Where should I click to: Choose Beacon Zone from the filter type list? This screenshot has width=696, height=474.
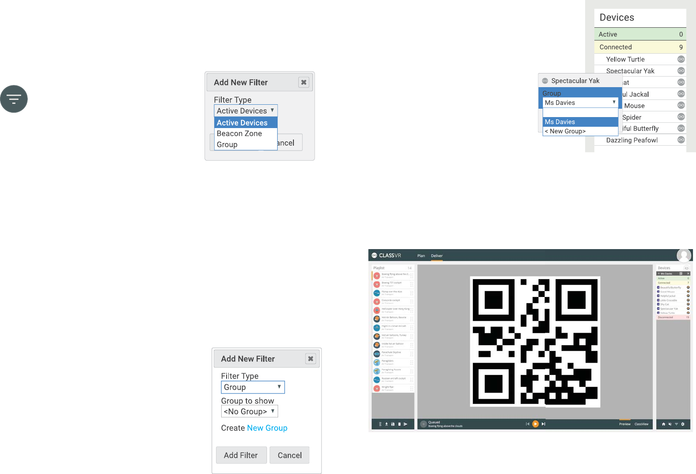tap(245, 133)
